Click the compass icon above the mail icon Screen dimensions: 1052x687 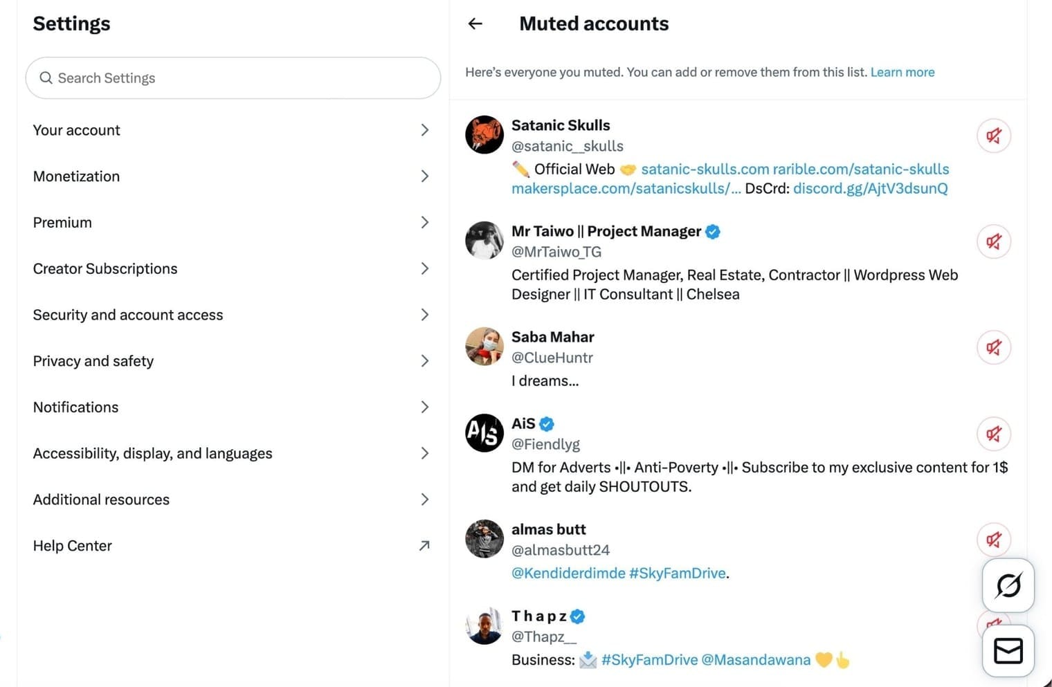[1008, 585]
